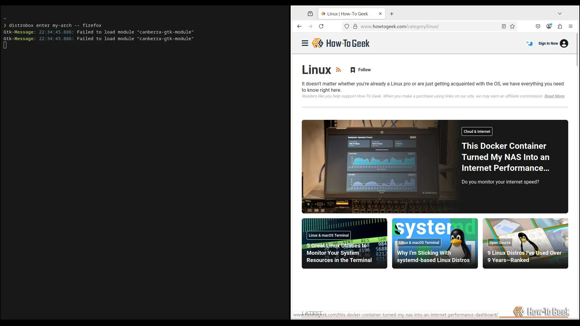The image size is (580, 326).
Task: Open the tracking protection shield icon
Action: click(346, 26)
